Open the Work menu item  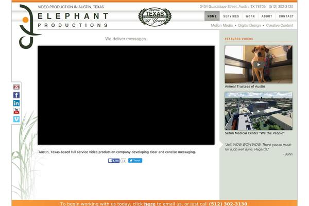point(250,16)
